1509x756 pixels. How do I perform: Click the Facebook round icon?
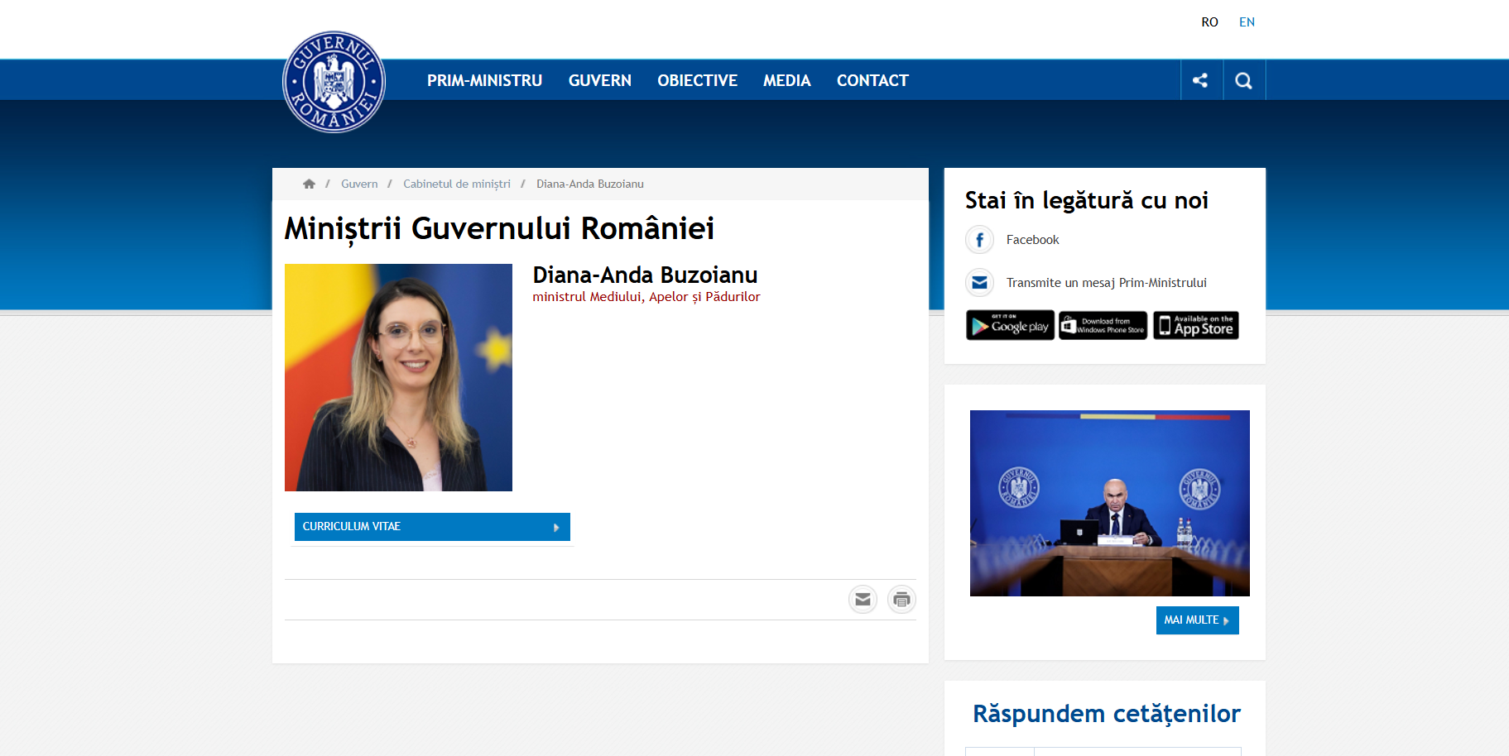979,240
